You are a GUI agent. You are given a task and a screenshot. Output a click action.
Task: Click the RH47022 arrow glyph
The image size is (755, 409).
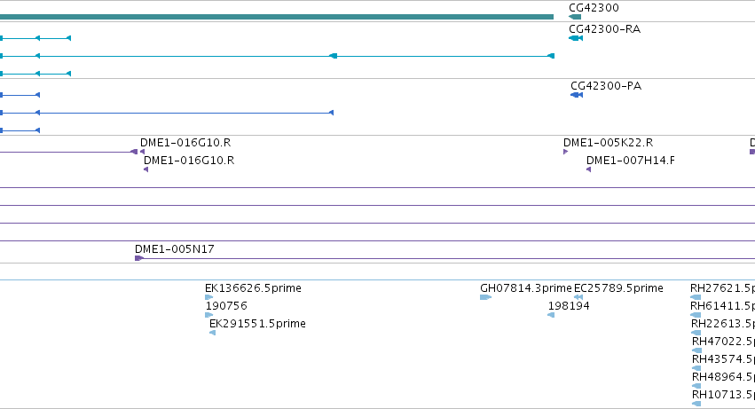click(696, 350)
